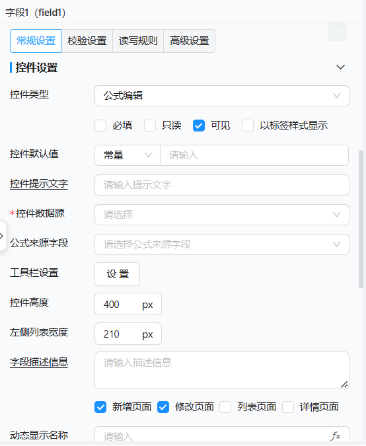This screenshot has width=366, height=446.
Task: Open the 公式来源字段 dropdown
Action: pyautogui.click(x=222, y=244)
